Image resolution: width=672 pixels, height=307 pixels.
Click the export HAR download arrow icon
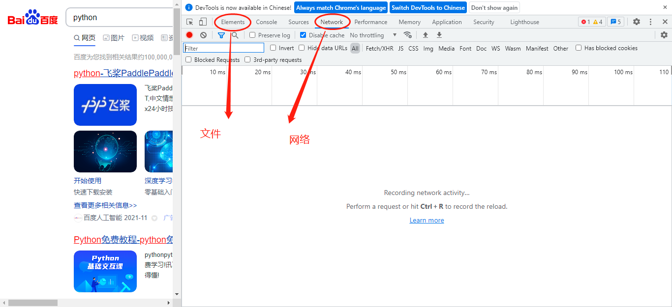coord(439,35)
